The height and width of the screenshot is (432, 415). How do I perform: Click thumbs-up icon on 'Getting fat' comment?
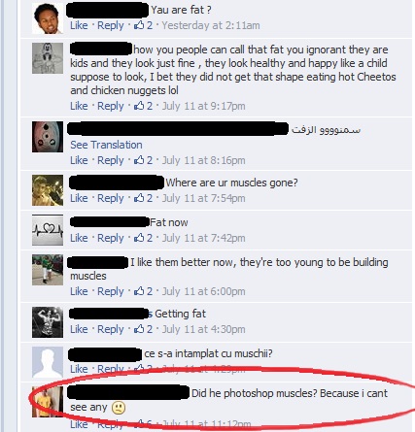[139, 329]
